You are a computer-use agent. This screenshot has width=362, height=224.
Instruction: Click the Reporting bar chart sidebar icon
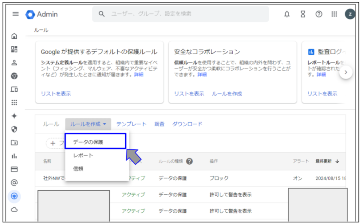[x=14, y=156]
